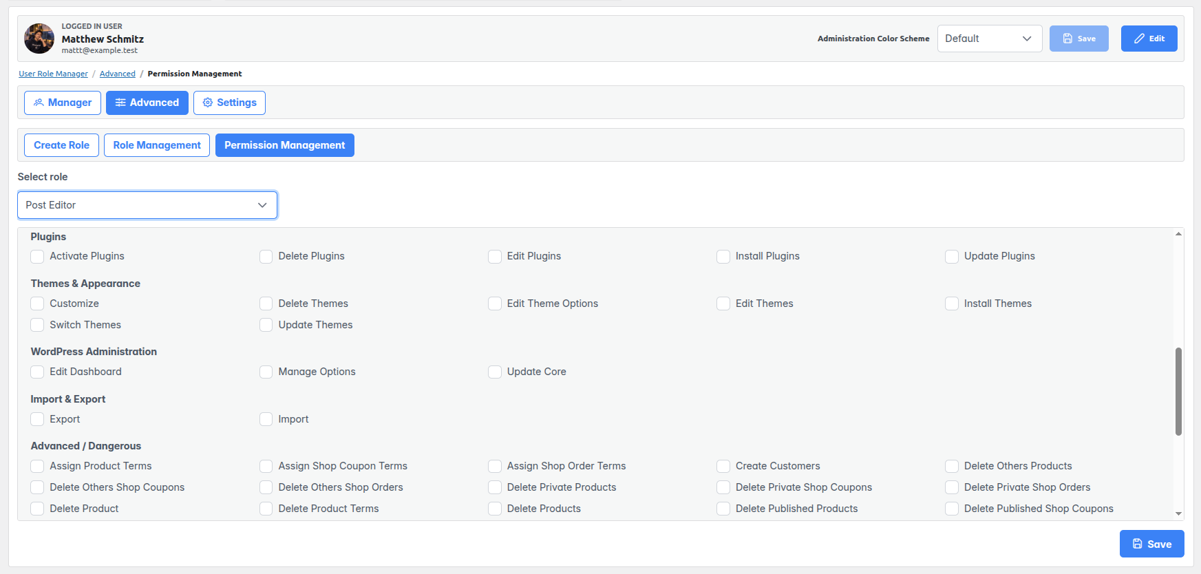Expand the Select role dropdown
The height and width of the screenshot is (574, 1201).
tap(147, 205)
